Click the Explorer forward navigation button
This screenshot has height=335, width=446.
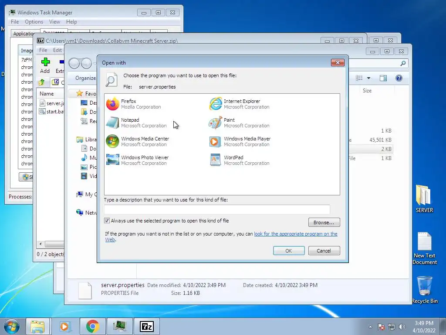(x=86, y=63)
